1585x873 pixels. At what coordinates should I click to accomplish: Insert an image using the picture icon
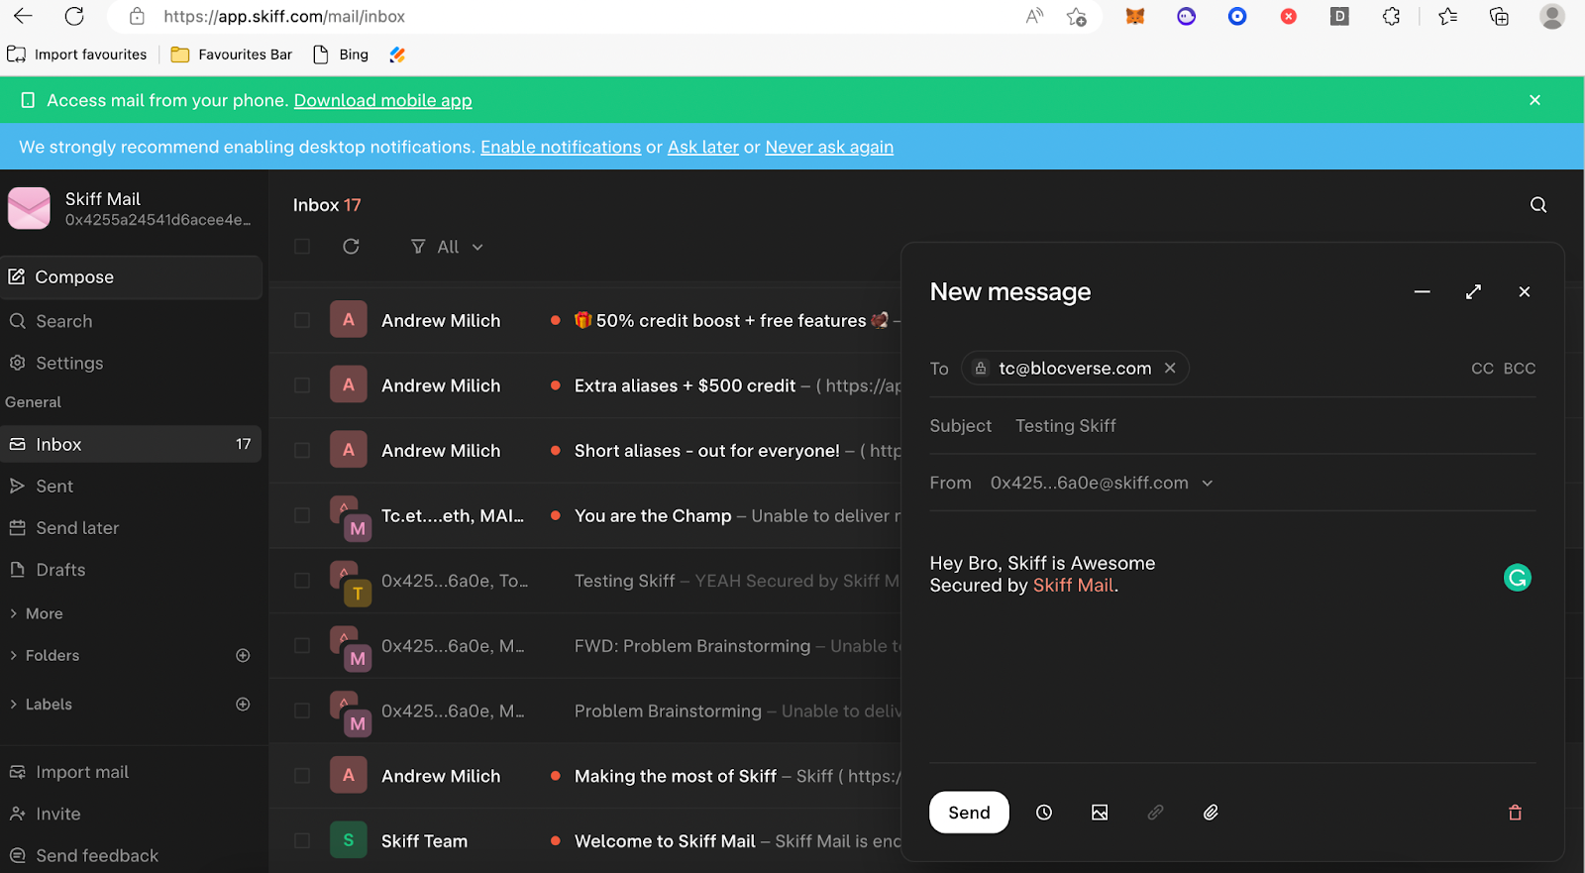click(1100, 813)
